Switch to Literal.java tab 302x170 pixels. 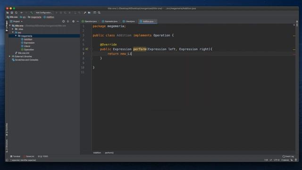(129, 21)
